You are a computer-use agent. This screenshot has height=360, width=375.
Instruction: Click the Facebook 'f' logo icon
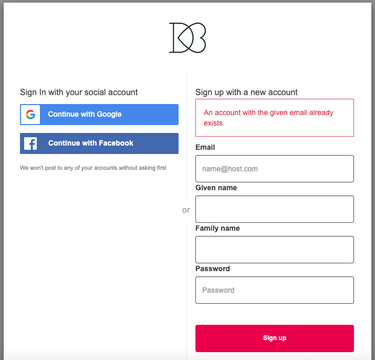30,143
